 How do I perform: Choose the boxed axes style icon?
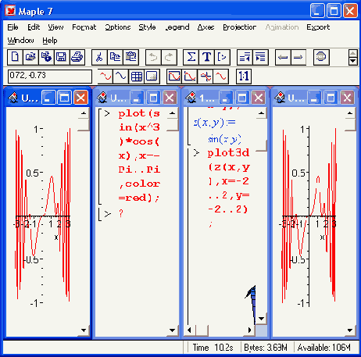click(174, 77)
